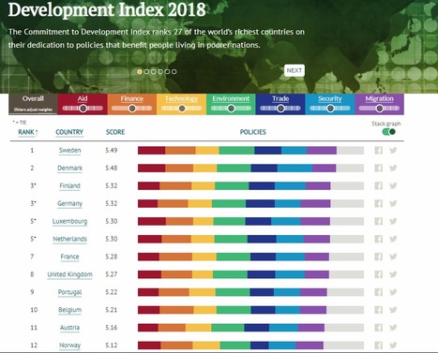Click the POLICIES column header
Viewport: 438px width, 353px height.
[253, 132]
